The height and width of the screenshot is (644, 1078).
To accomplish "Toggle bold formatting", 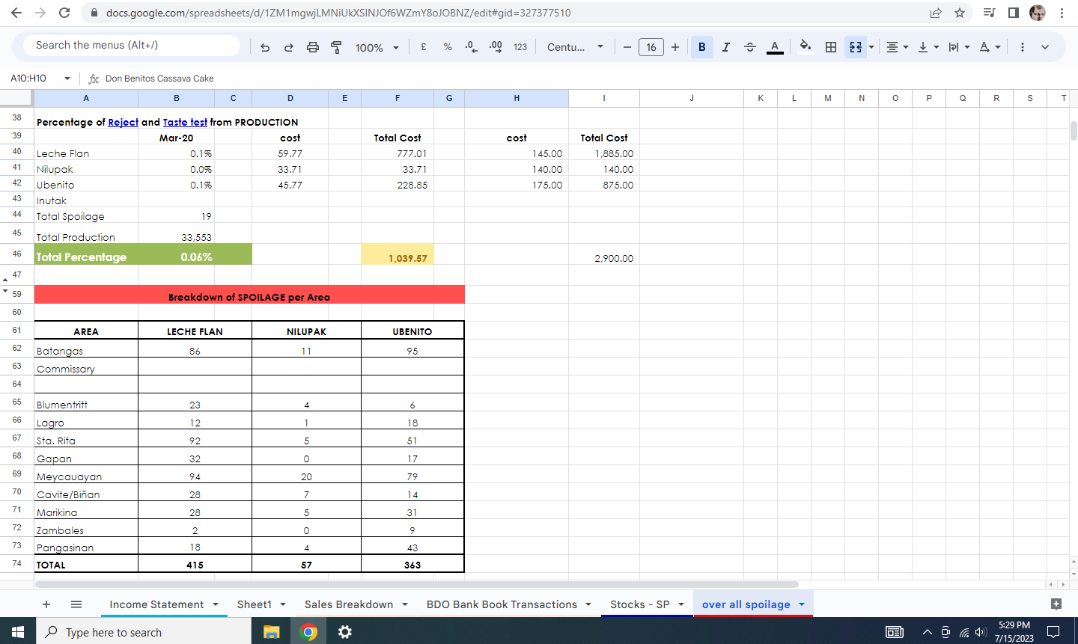I will click(702, 47).
